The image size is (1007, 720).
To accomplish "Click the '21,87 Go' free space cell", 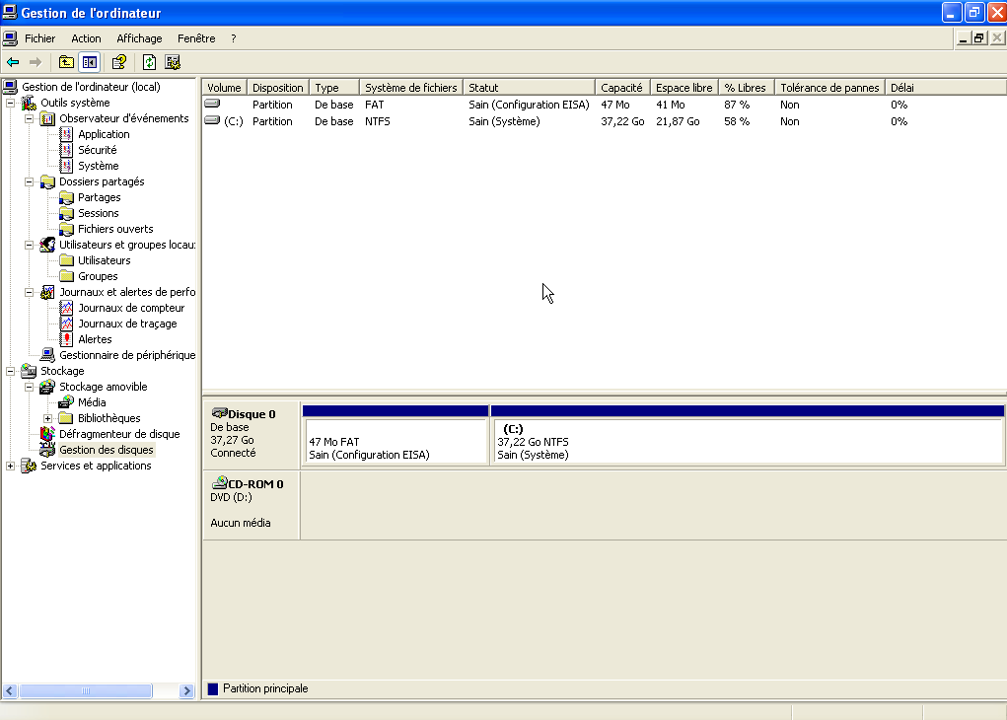I will click(x=678, y=121).
